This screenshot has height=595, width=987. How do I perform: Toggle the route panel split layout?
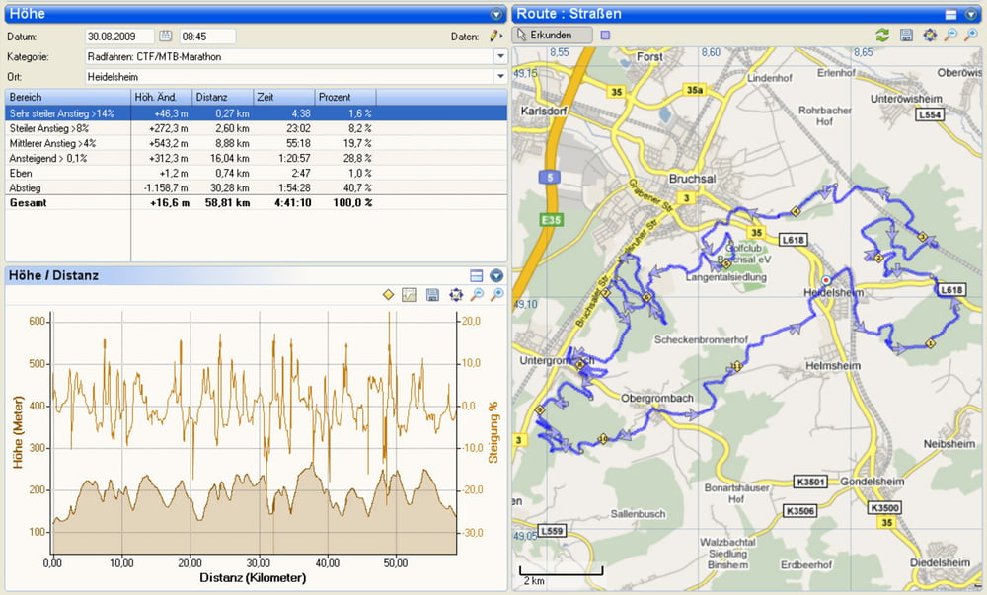click(x=950, y=14)
